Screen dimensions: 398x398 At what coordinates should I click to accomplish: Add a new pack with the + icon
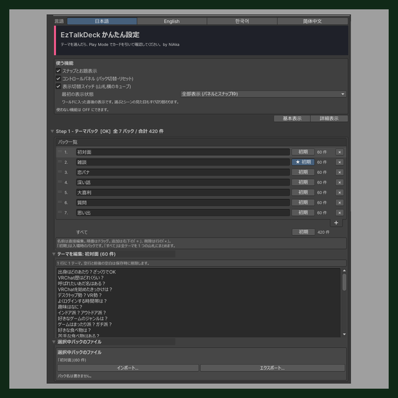336,223
